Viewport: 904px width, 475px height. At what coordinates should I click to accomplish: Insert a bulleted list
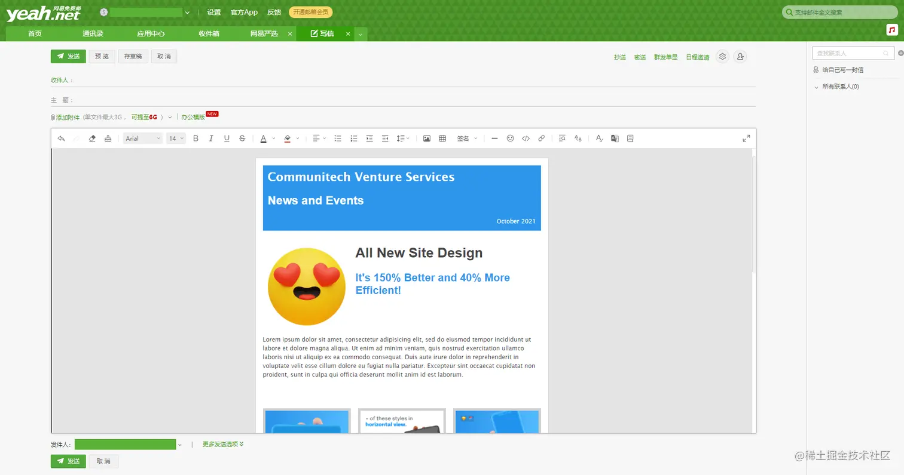[338, 138]
